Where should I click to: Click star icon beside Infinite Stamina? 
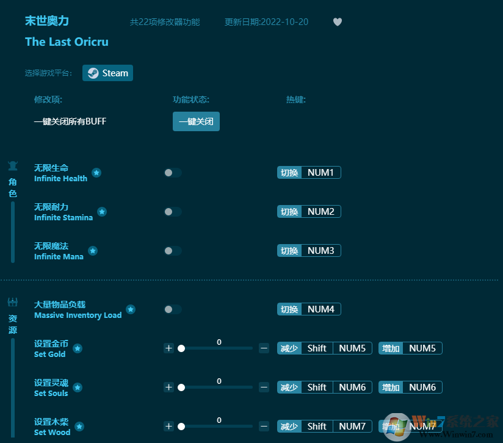(x=102, y=212)
